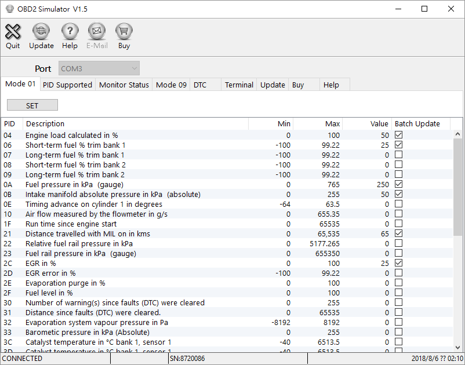Click the PID list vertical scrollbar thumb
465x365 pixels.
[457, 187]
